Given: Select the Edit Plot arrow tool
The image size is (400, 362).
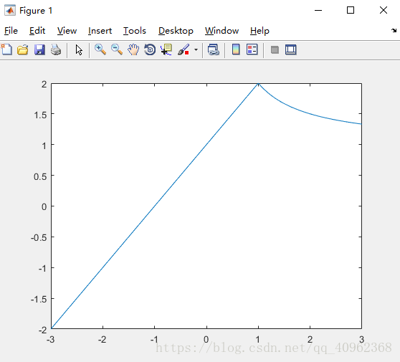Looking at the screenshot, I should [x=79, y=49].
